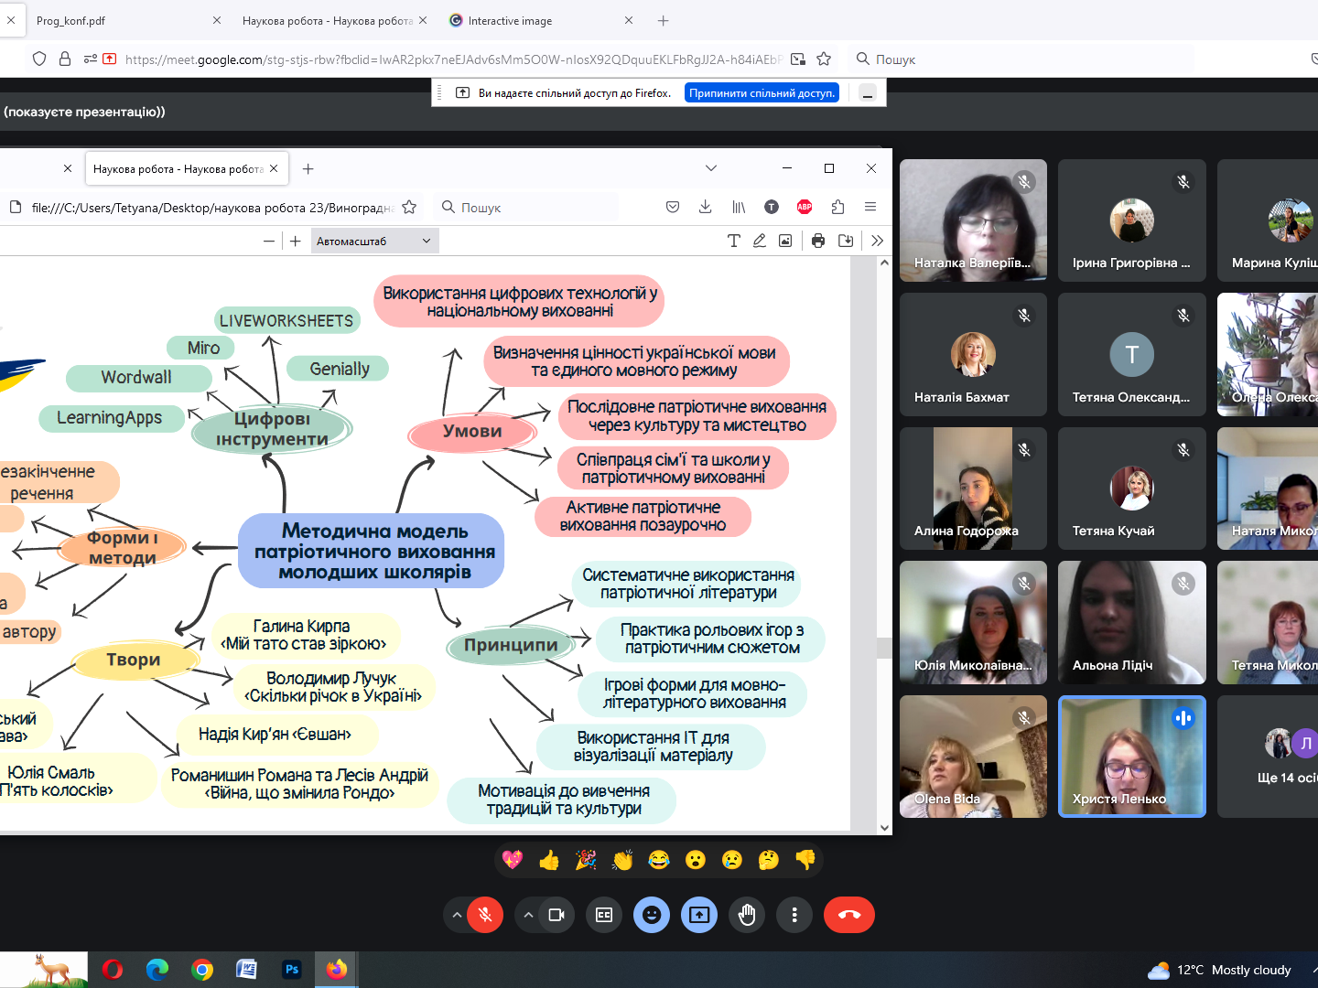Send the clapping hands reaction
1318x988 pixels.
point(622,860)
